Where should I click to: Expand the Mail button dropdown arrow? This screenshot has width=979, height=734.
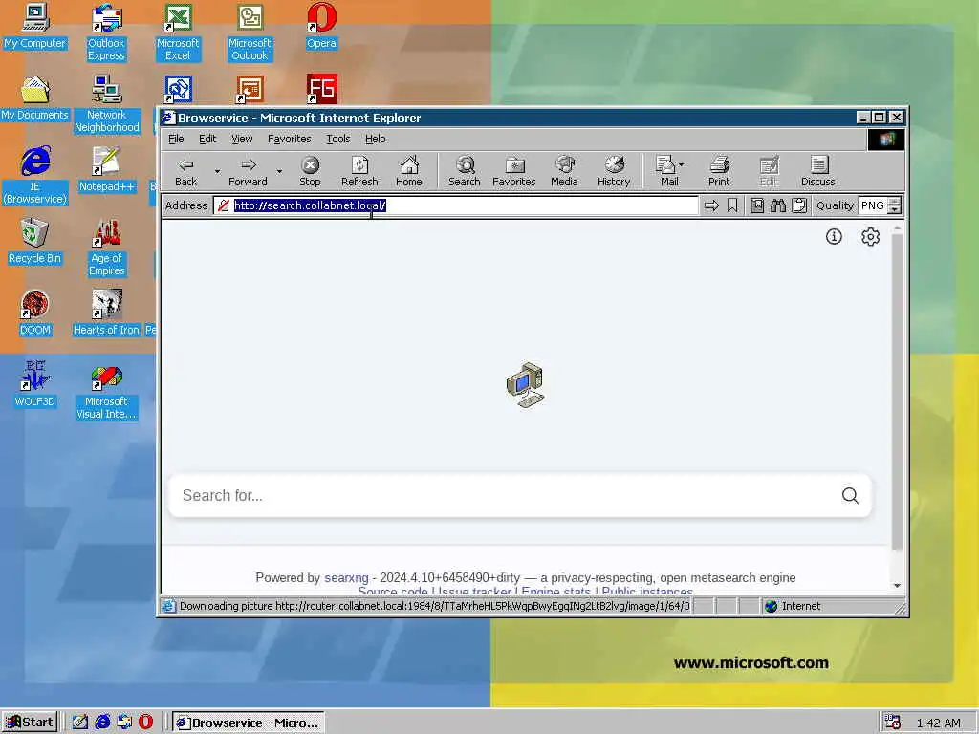click(681, 164)
